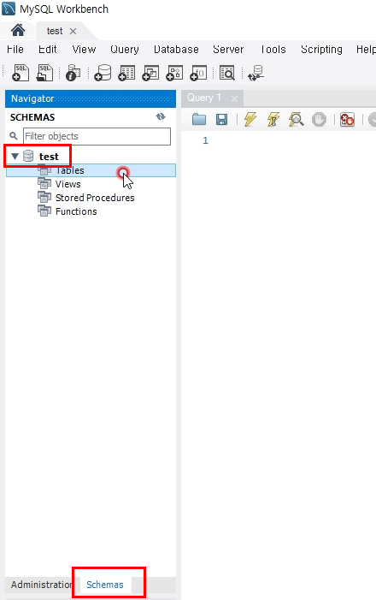The height and width of the screenshot is (600, 376).
Task: Go to the Home screen tab
Action: (18, 30)
